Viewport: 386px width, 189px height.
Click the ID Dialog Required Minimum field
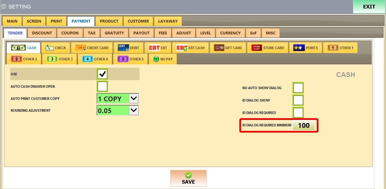(x=304, y=126)
